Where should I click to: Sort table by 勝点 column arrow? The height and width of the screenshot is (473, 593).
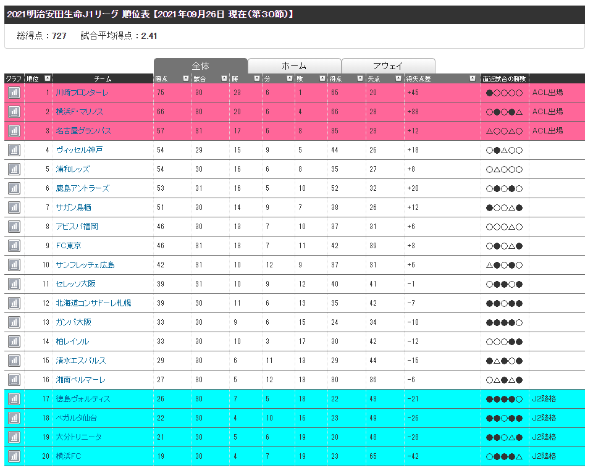coord(185,78)
